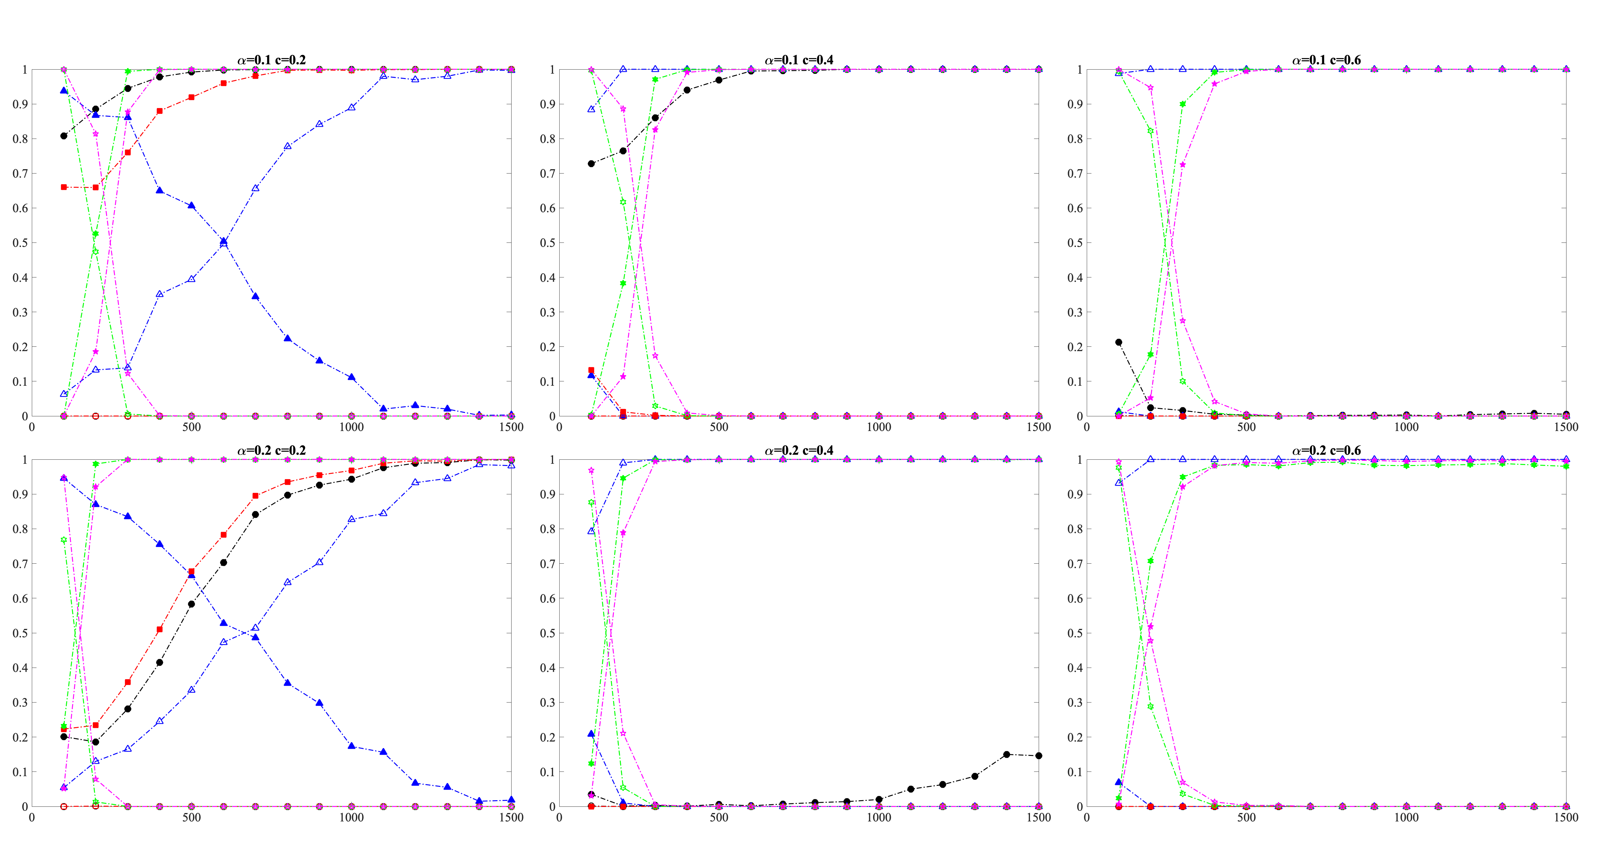Click the title of the α=0.1 c=0.2 plot
This screenshot has height=867, width=1598.
(x=271, y=60)
